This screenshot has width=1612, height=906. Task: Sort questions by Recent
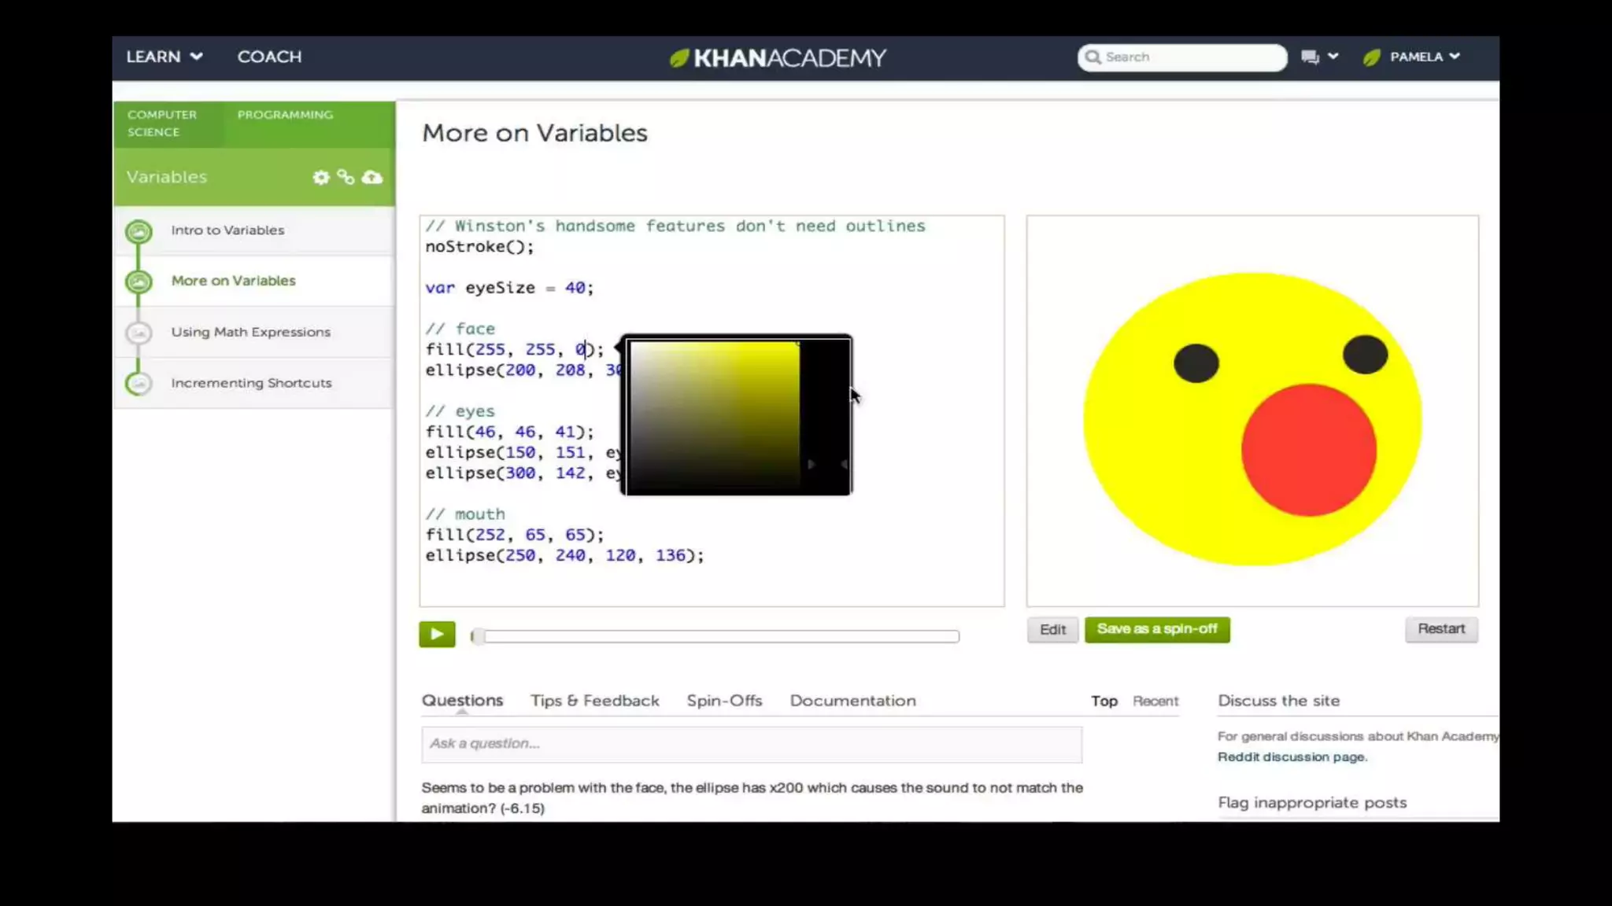tap(1155, 702)
